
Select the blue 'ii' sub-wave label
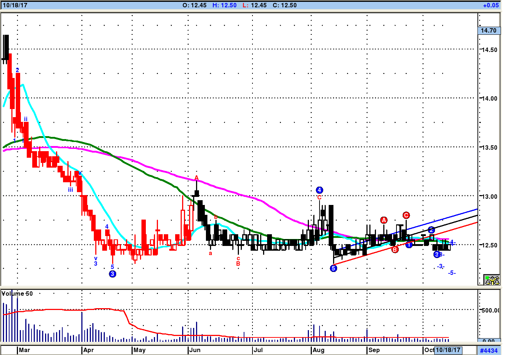(26, 119)
